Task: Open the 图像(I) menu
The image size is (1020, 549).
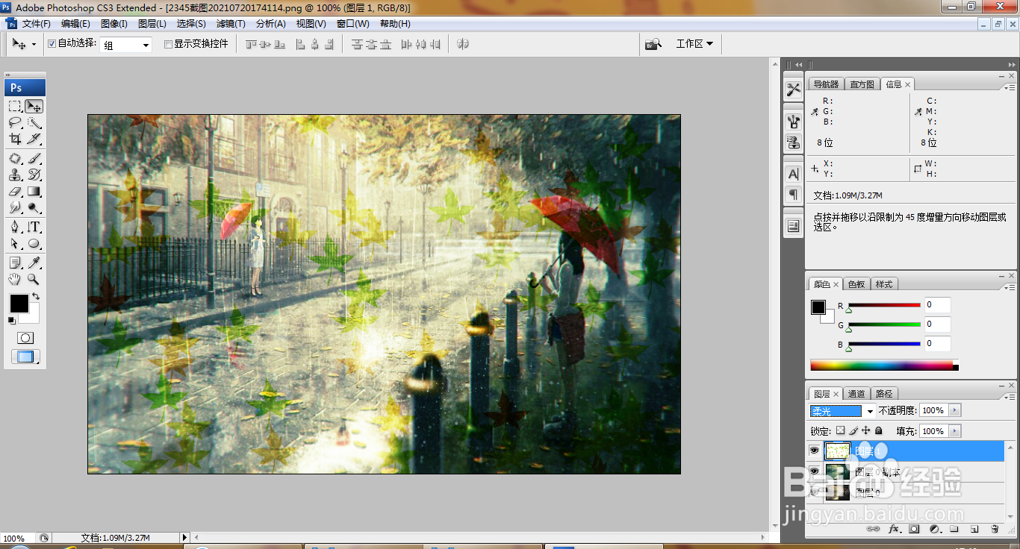Action: click(113, 24)
